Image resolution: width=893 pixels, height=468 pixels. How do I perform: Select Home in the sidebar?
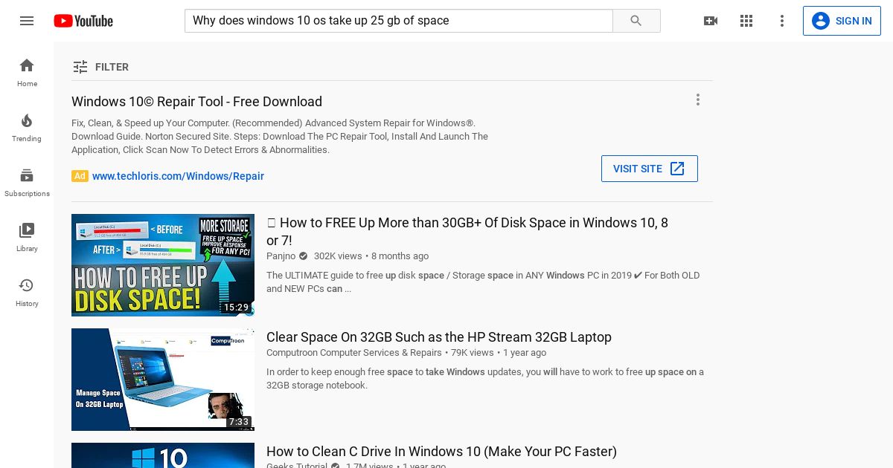[27, 73]
